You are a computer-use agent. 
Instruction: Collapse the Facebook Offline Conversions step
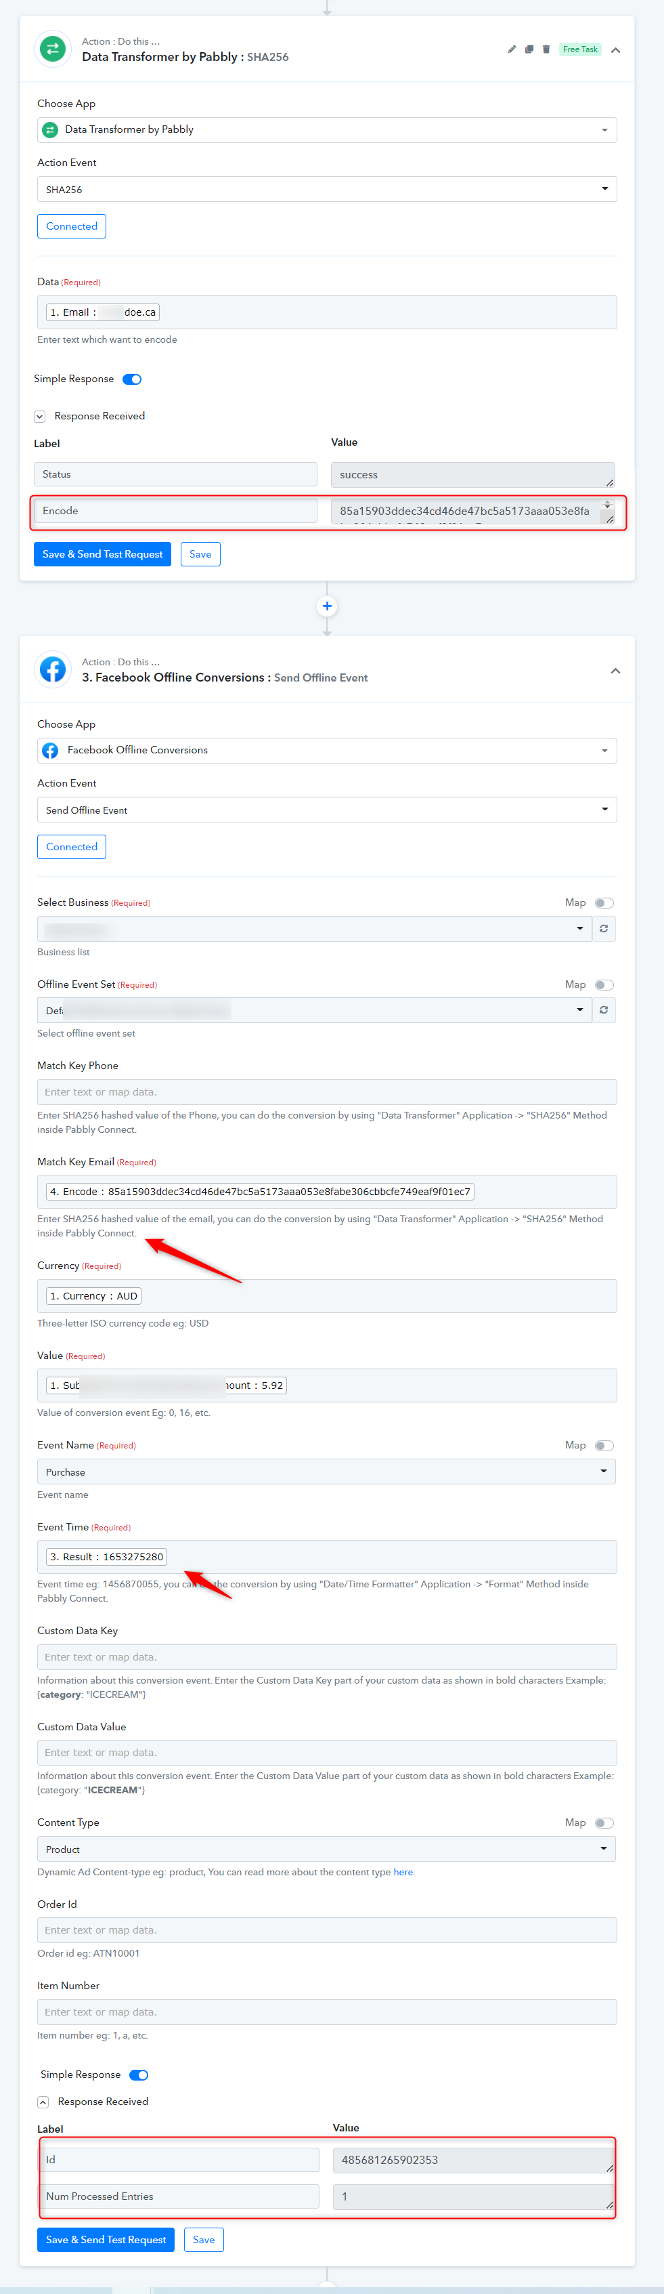[x=615, y=671]
